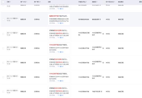Sort by 推广计划 column sort icon

27,2
